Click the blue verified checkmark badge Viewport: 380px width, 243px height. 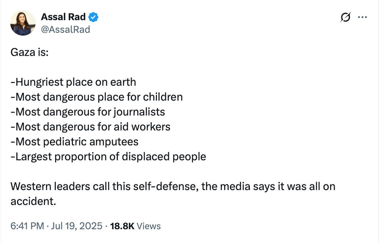[93, 17]
